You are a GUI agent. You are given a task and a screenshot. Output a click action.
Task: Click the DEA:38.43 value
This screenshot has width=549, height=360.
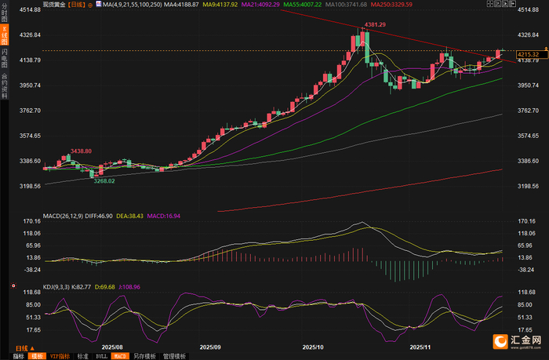click(129, 216)
